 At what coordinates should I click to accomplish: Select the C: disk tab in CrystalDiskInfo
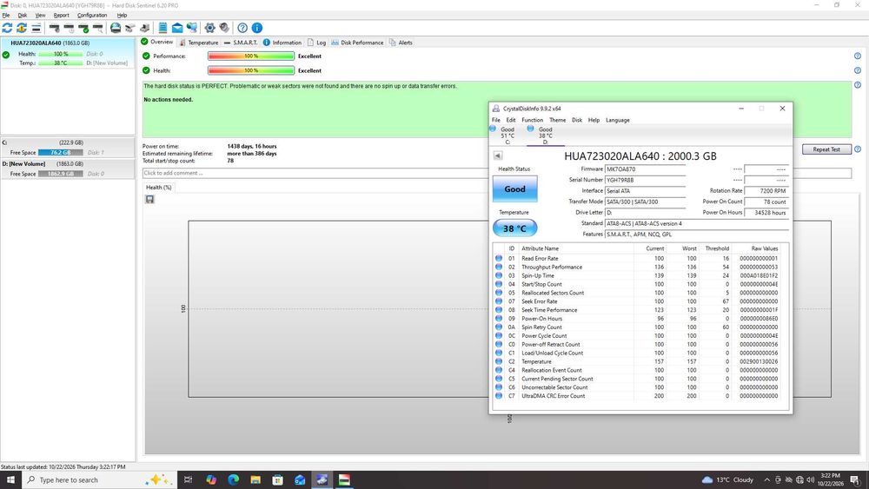(507, 135)
